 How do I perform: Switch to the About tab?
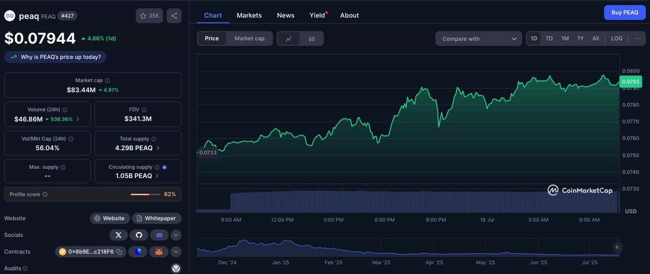[350, 15]
